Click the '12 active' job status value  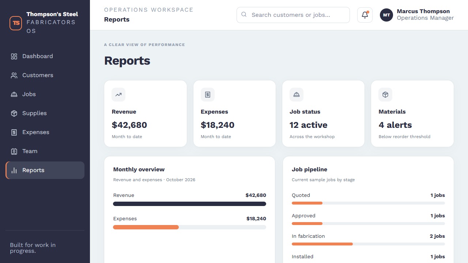coord(309,125)
